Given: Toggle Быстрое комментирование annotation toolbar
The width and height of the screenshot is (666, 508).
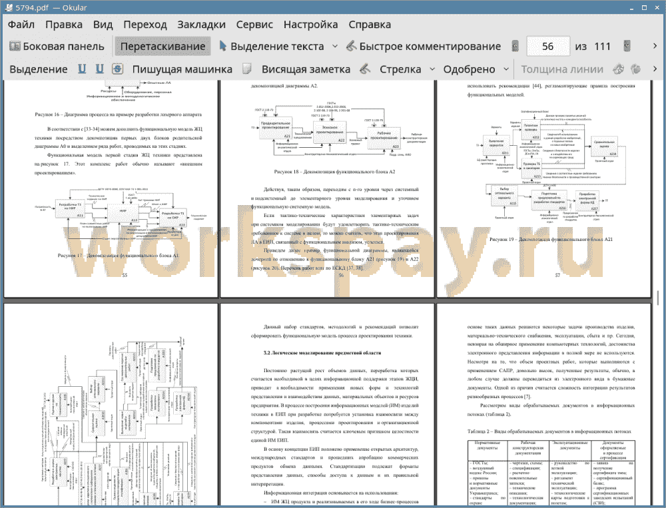Looking at the screenshot, I should point(424,47).
